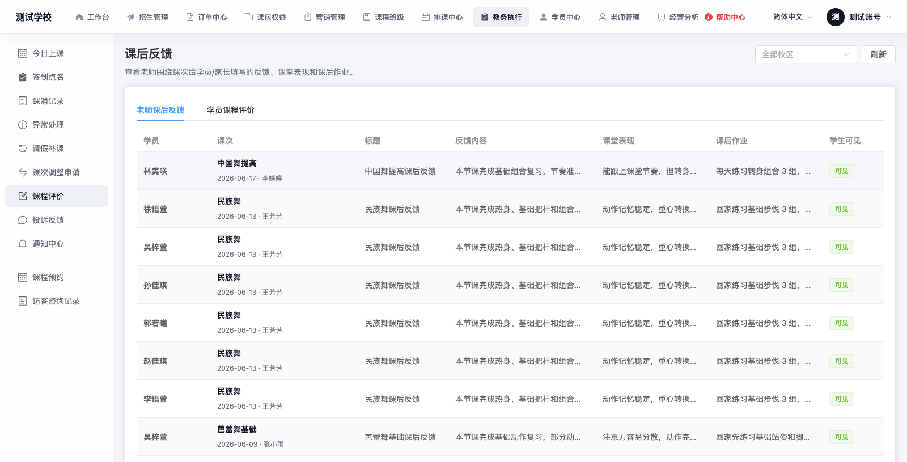Click 2026-06-09 · 张小雨 lesson info
This screenshot has width=907, height=462.
point(251,444)
